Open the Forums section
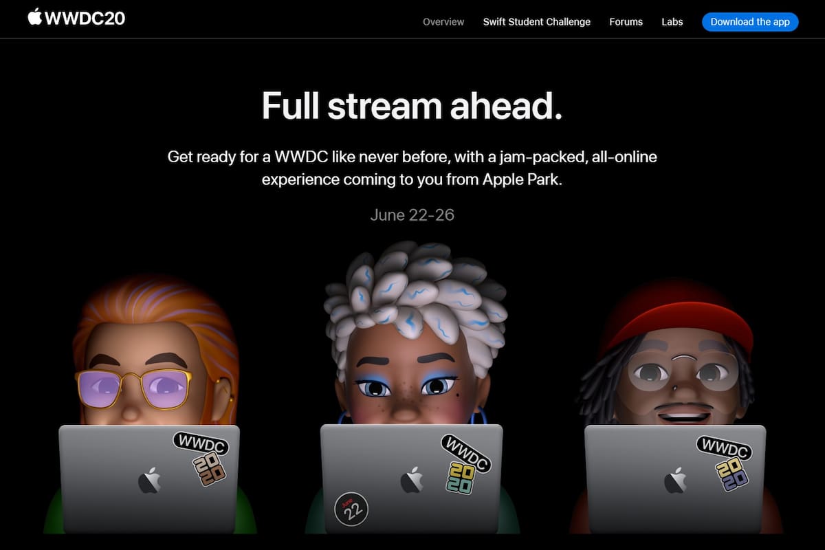This screenshot has height=550, width=825. point(626,22)
